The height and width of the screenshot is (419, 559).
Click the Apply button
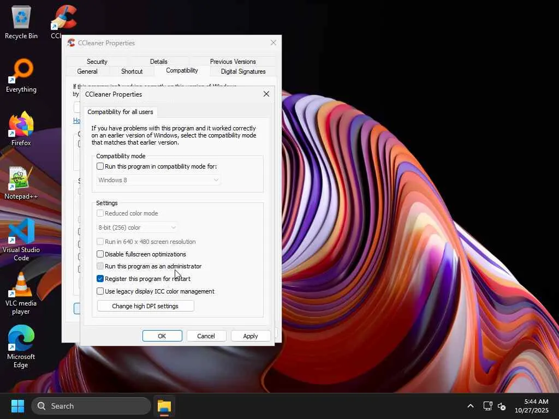click(251, 336)
